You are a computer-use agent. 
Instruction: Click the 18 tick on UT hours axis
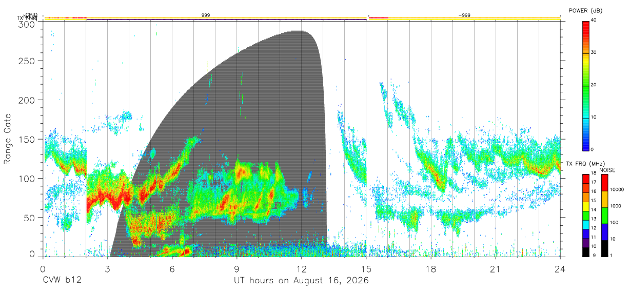coord(431,269)
